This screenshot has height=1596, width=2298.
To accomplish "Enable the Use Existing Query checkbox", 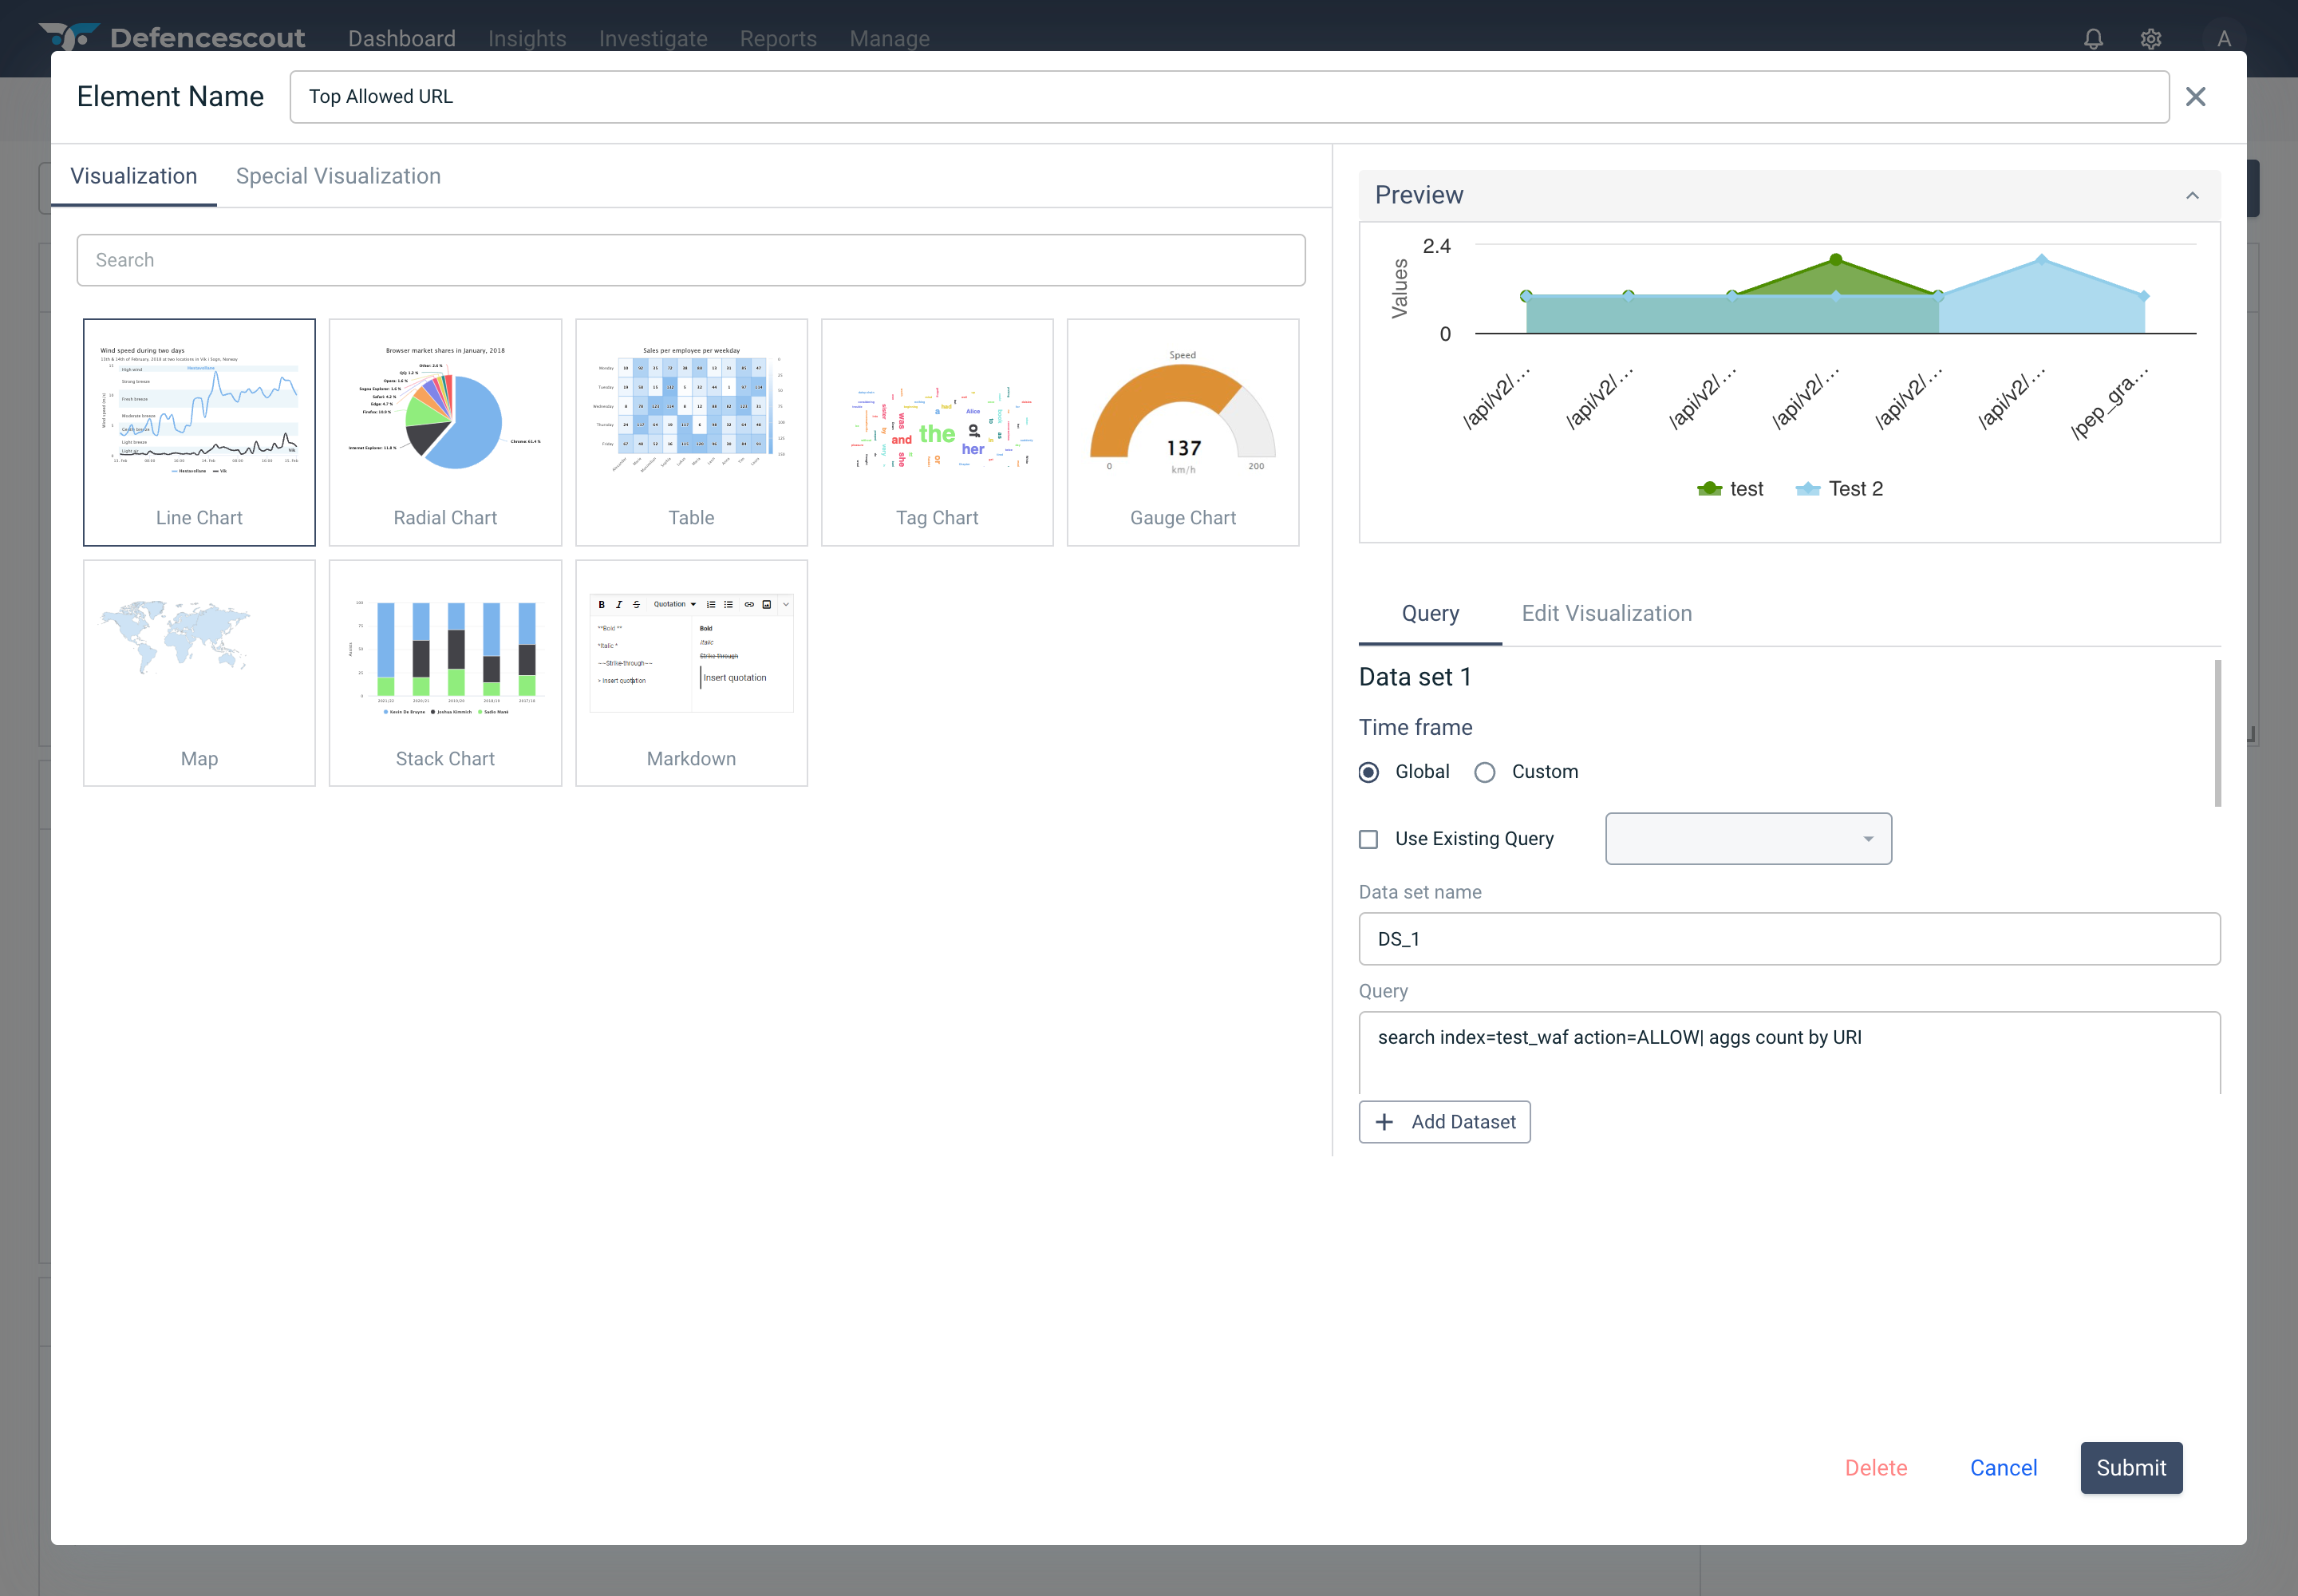I will (1368, 839).
